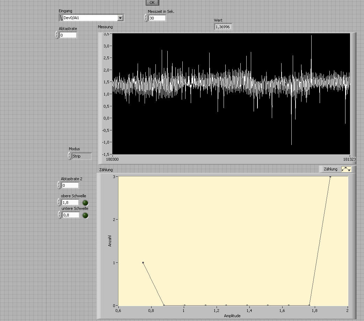364x321 pixels.
Task: Click the Zählung graph data point at count 1
Action: 143,263
